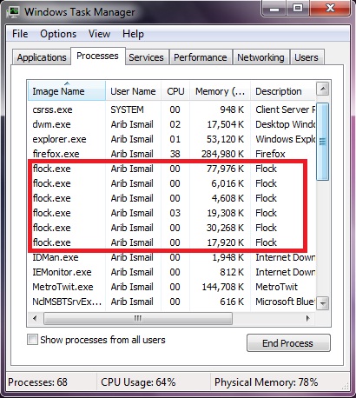Select the MetroTwit.exe process
Viewport: 356px width, 398px height.
[x=171, y=287]
